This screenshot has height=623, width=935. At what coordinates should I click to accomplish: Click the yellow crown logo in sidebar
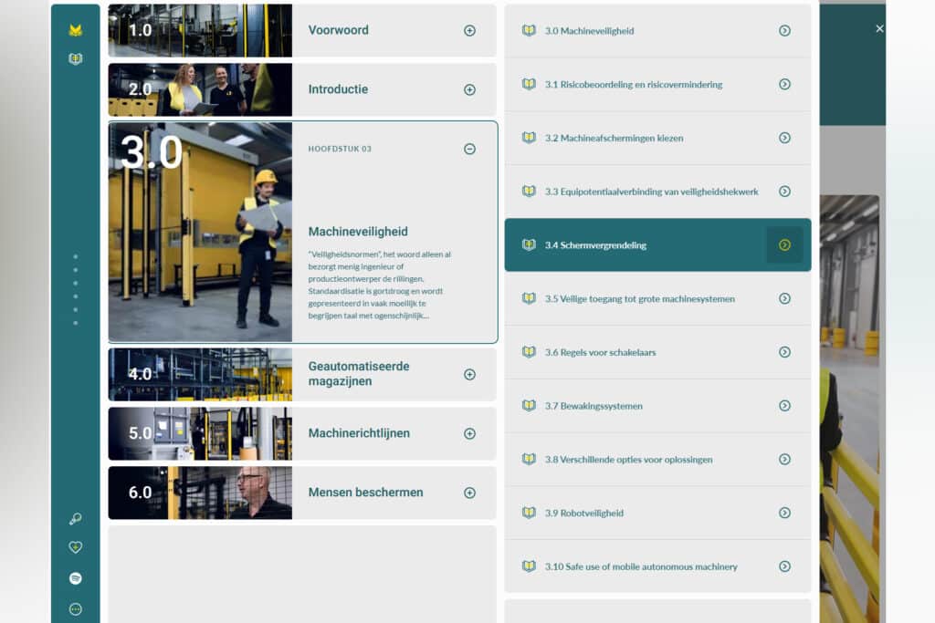tap(76, 27)
